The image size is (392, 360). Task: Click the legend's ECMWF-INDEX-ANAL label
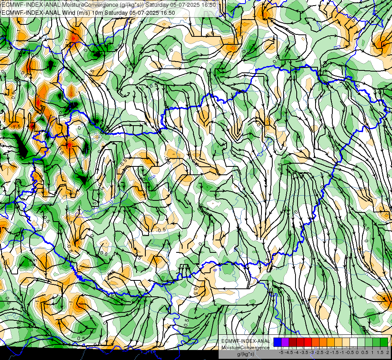tap(245, 341)
